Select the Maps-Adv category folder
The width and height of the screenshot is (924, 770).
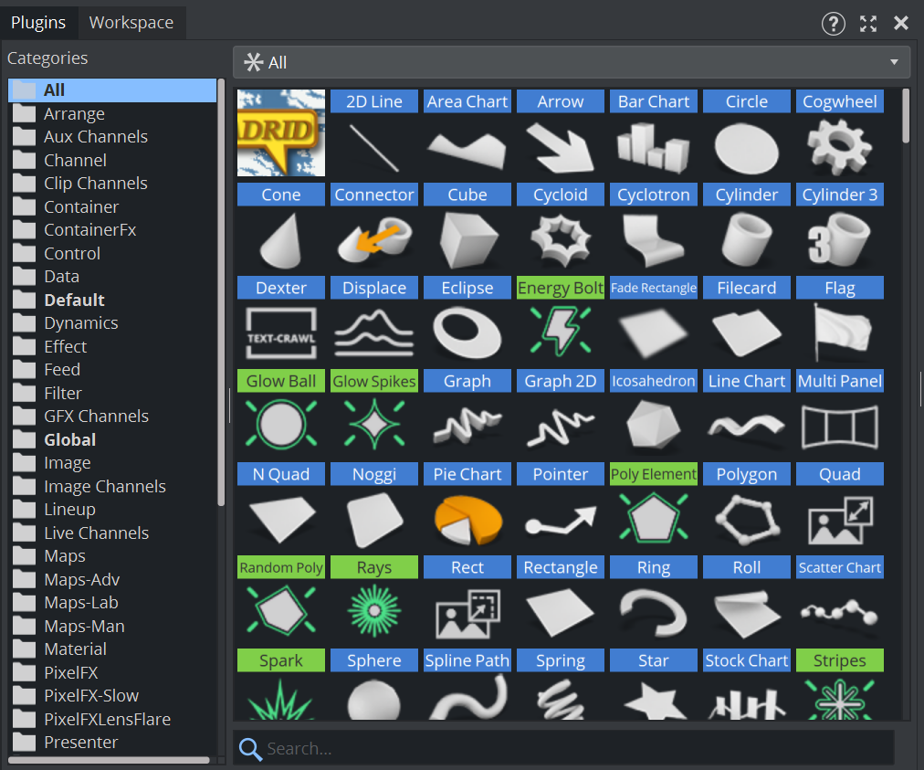point(81,579)
